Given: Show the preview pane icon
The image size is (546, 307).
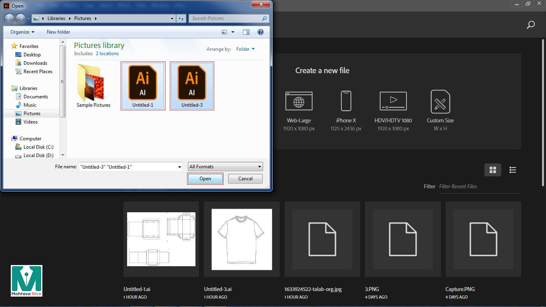Looking at the screenshot, I should (246, 32).
